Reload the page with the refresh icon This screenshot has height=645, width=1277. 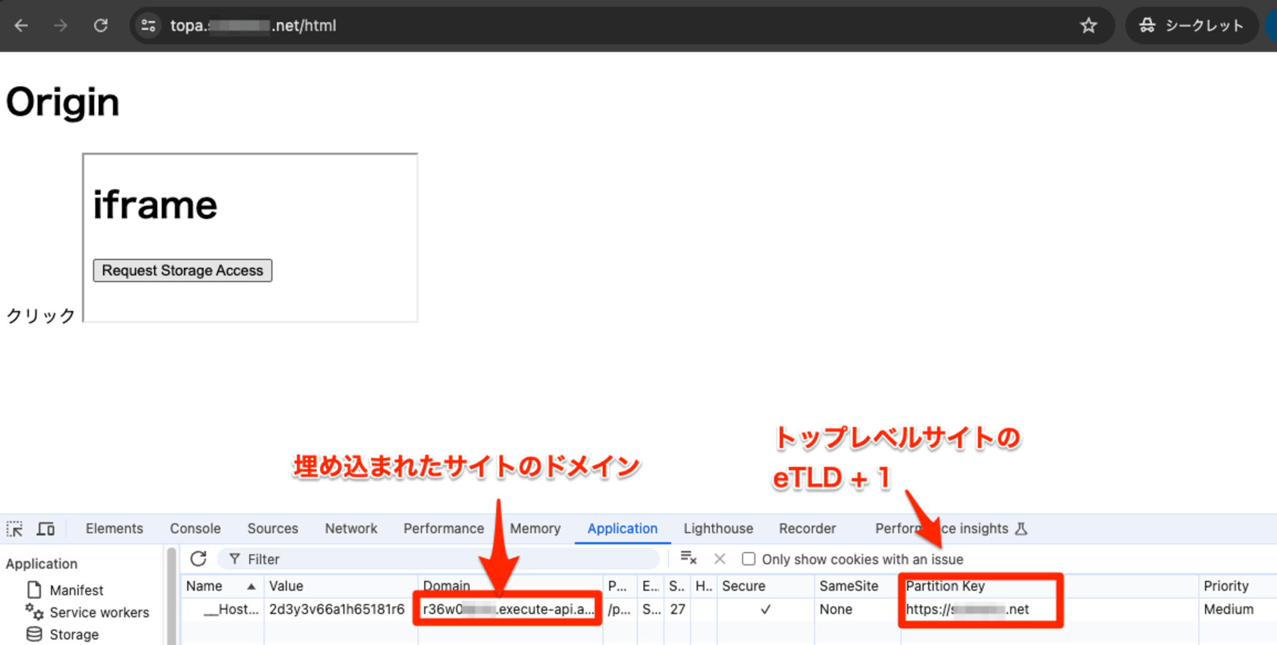pos(101,26)
